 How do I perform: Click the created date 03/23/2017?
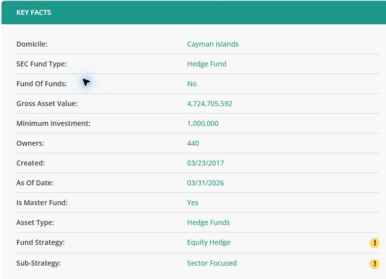(x=205, y=163)
